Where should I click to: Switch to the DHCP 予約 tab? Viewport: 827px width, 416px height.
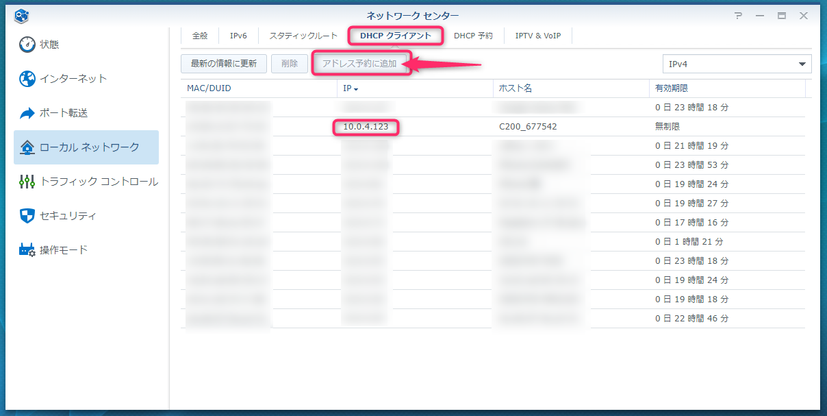click(x=473, y=36)
